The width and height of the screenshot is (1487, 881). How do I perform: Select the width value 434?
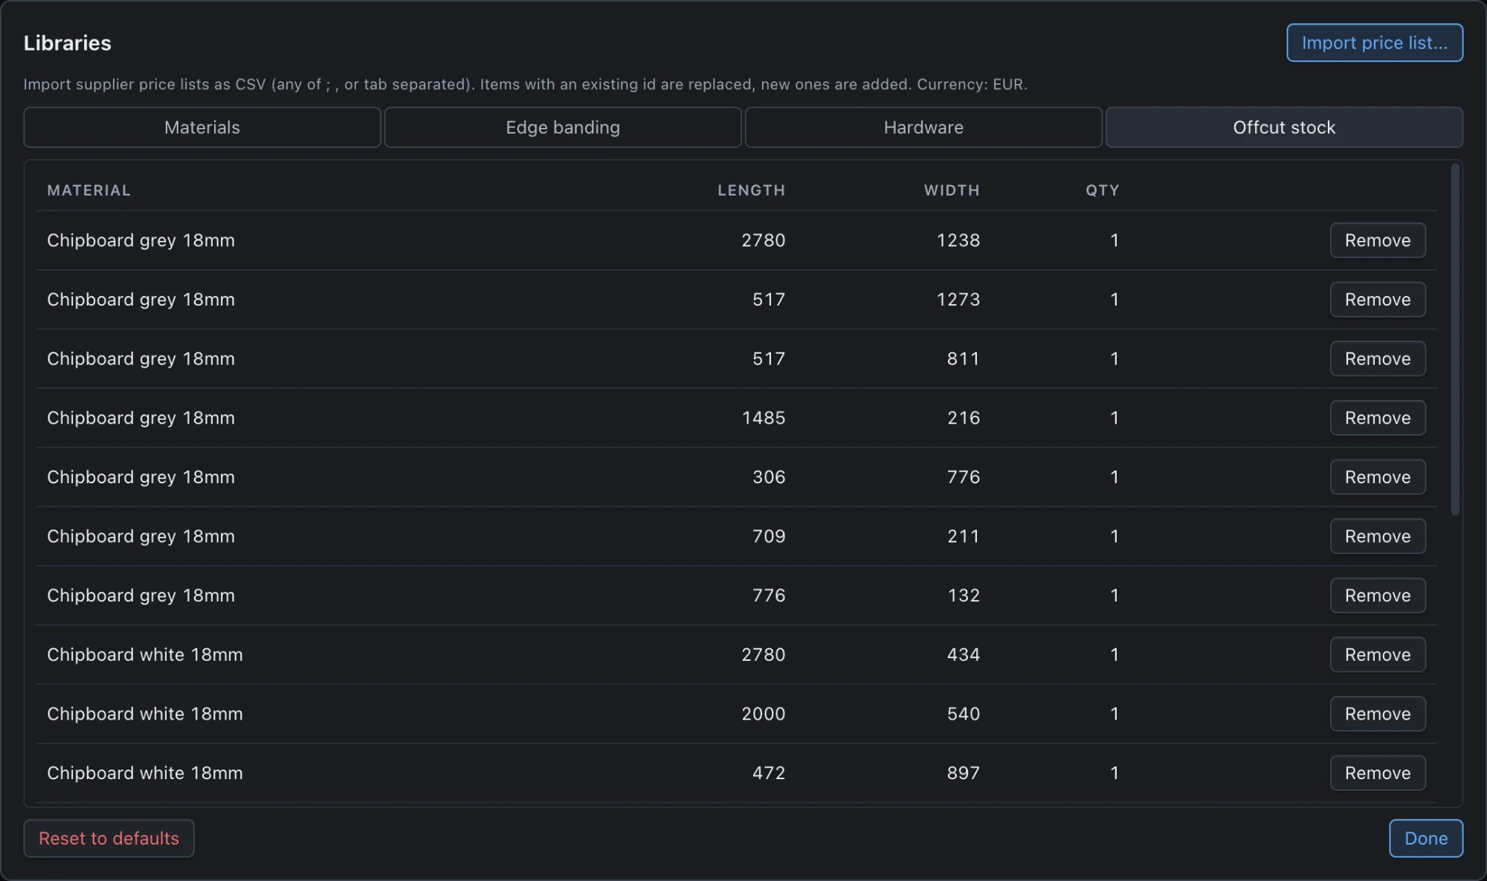[x=963, y=655]
